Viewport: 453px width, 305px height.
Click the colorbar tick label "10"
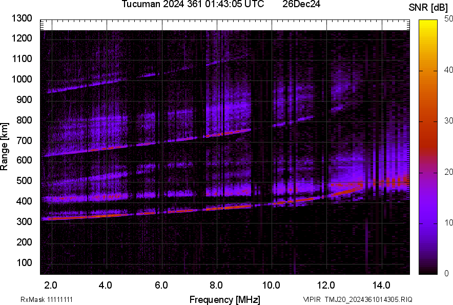[448, 222]
